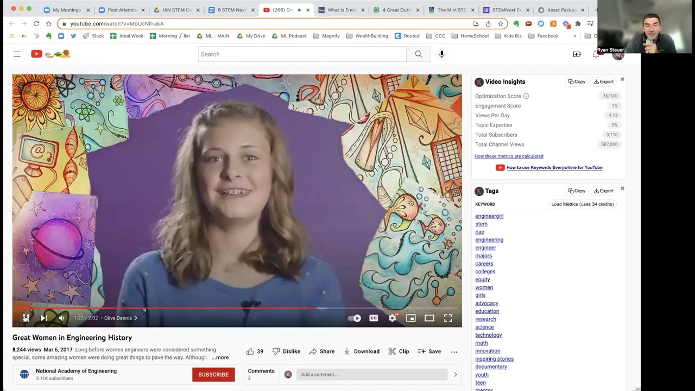The height and width of the screenshot is (391, 695).
Task: Open How to use Keywords Everywhere link
Action: pos(554,168)
